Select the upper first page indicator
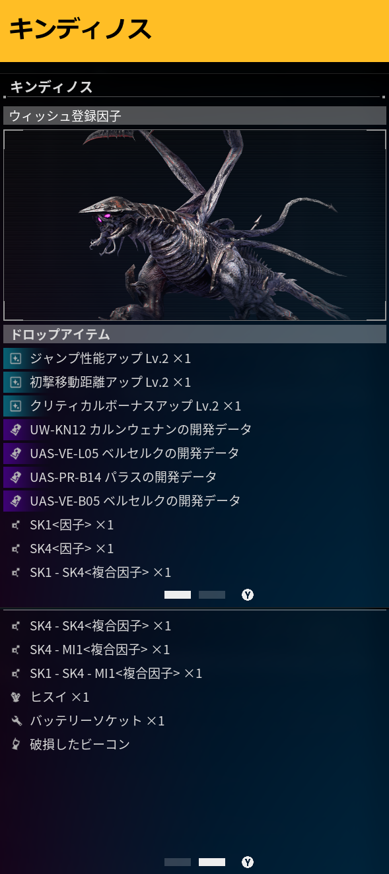The height and width of the screenshot is (874, 389). (178, 595)
